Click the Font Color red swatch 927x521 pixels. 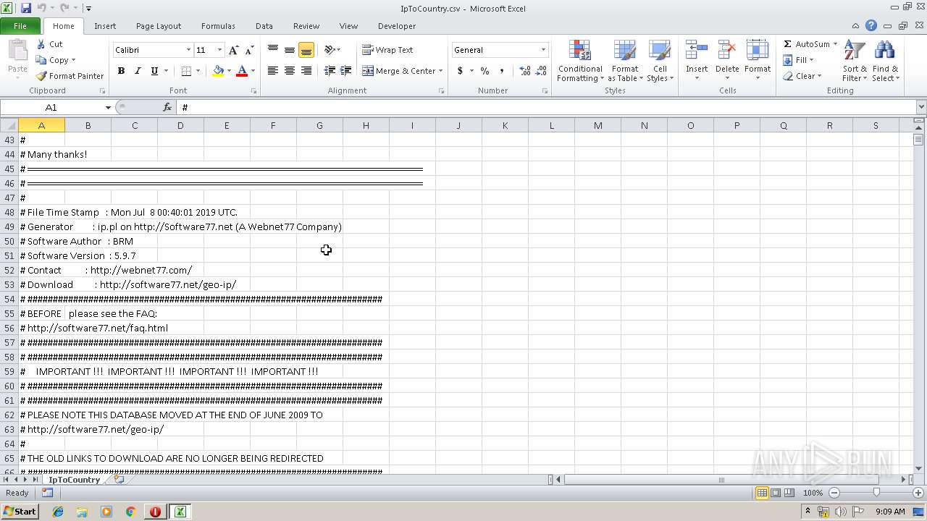pyautogui.click(x=242, y=71)
